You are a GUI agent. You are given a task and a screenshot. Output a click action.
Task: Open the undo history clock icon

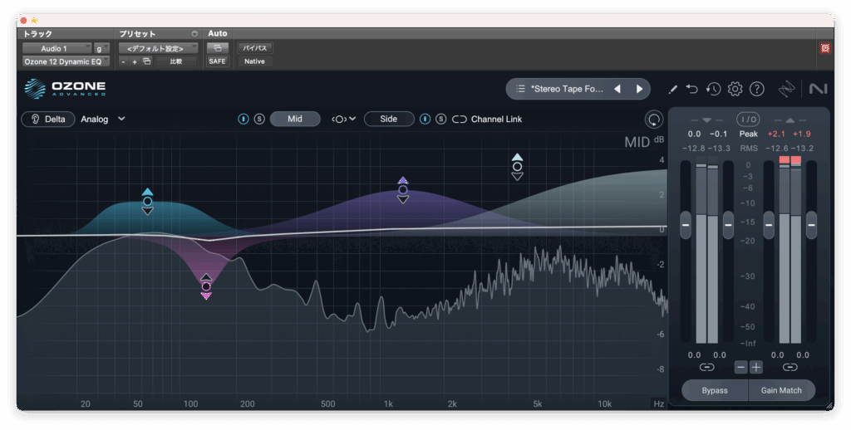713,89
